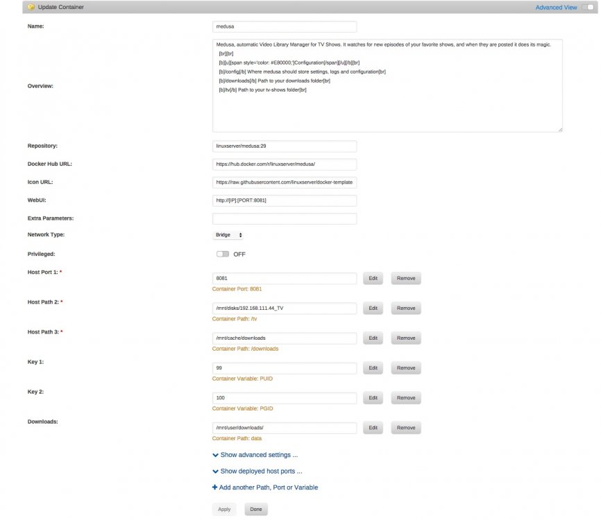Click the empty Extra Parameters field

[x=285, y=218]
